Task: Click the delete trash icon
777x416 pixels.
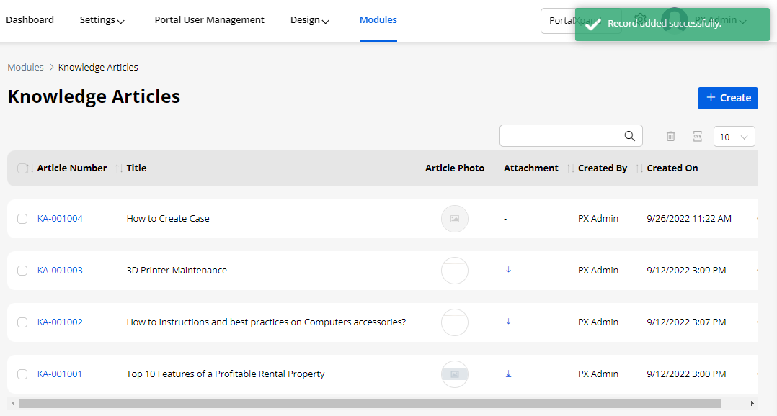Action: 670,136
